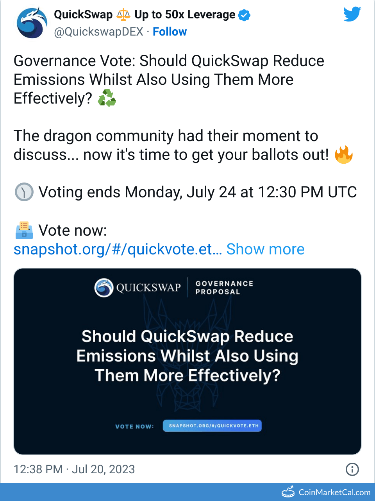Click the fire emoji after ballots

tap(344, 155)
